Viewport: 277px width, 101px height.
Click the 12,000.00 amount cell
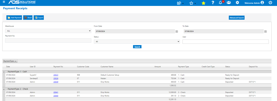(172, 92)
